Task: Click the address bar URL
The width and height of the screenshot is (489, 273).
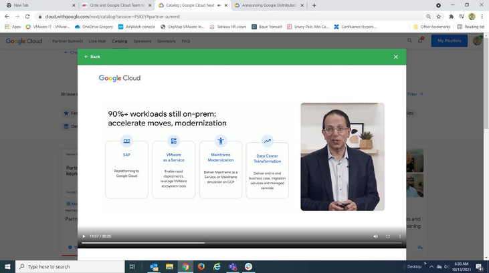Action: 112,17
